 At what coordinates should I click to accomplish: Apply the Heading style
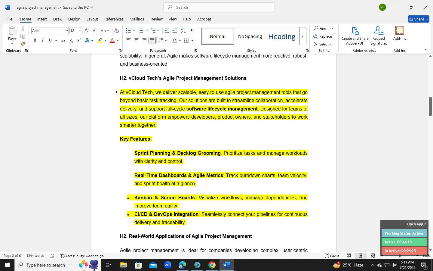[282, 36]
